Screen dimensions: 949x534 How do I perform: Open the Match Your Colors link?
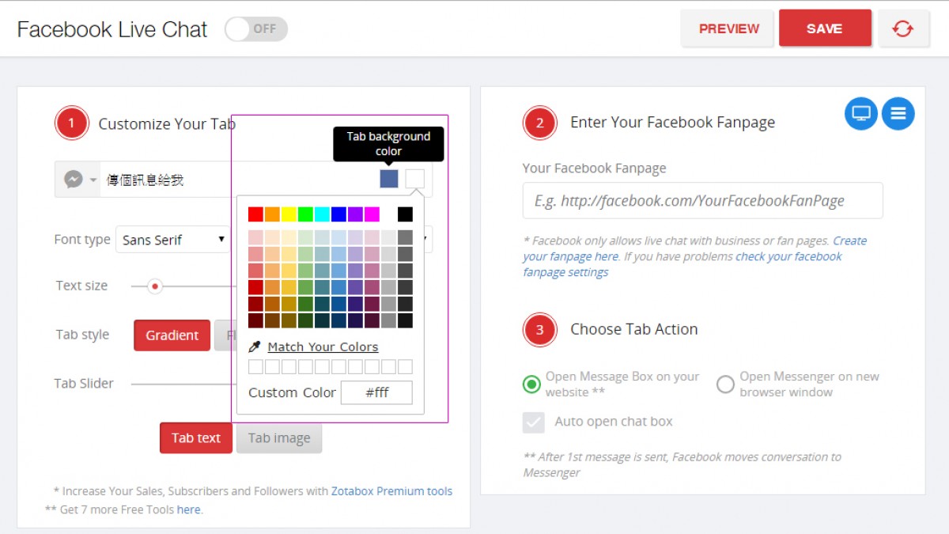[x=323, y=347]
